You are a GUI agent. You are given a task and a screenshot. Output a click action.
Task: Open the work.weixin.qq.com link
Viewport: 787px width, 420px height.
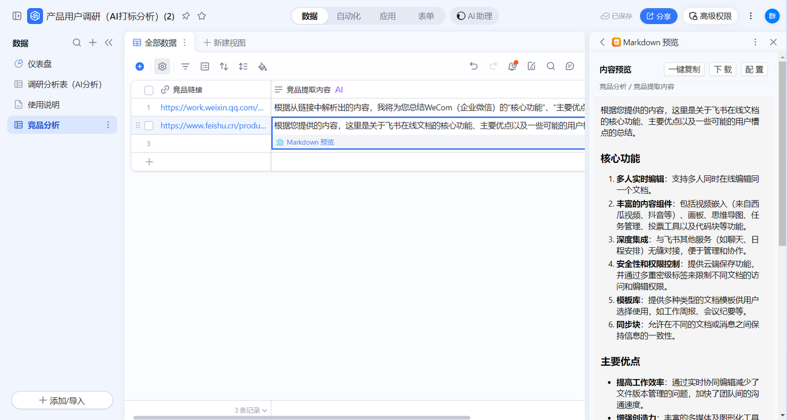click(x=212, y=108)
